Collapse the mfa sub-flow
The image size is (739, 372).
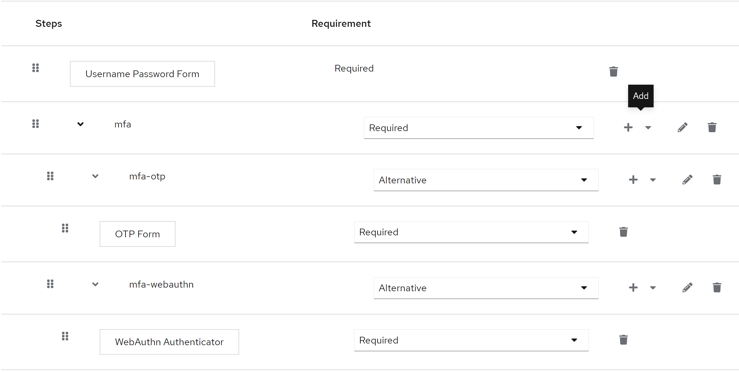click(80, 124)
